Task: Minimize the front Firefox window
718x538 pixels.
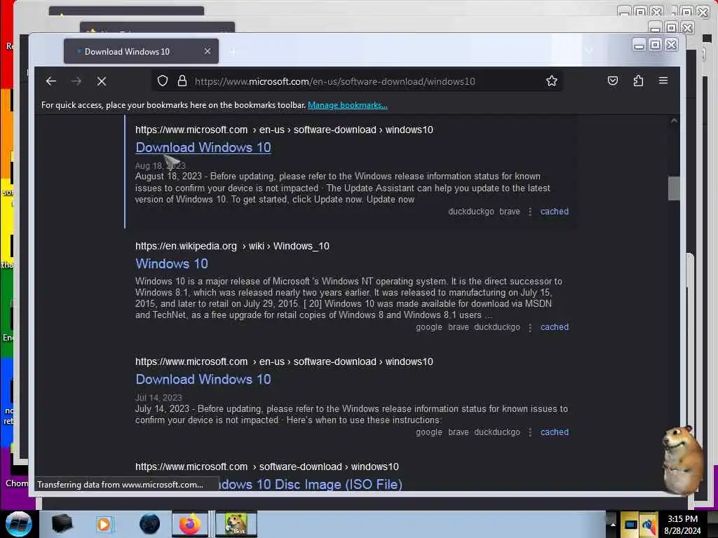Action: (x=639, y=45)
